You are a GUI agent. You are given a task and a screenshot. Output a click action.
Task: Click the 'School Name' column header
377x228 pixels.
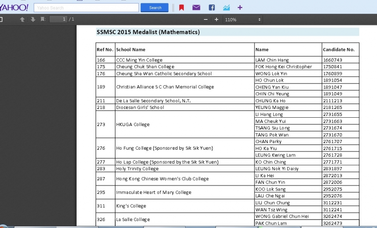pyautogui.click(x=131, y=50)
